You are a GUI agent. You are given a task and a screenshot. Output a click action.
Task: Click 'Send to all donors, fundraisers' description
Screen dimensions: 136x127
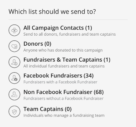(x=70, y=34)
